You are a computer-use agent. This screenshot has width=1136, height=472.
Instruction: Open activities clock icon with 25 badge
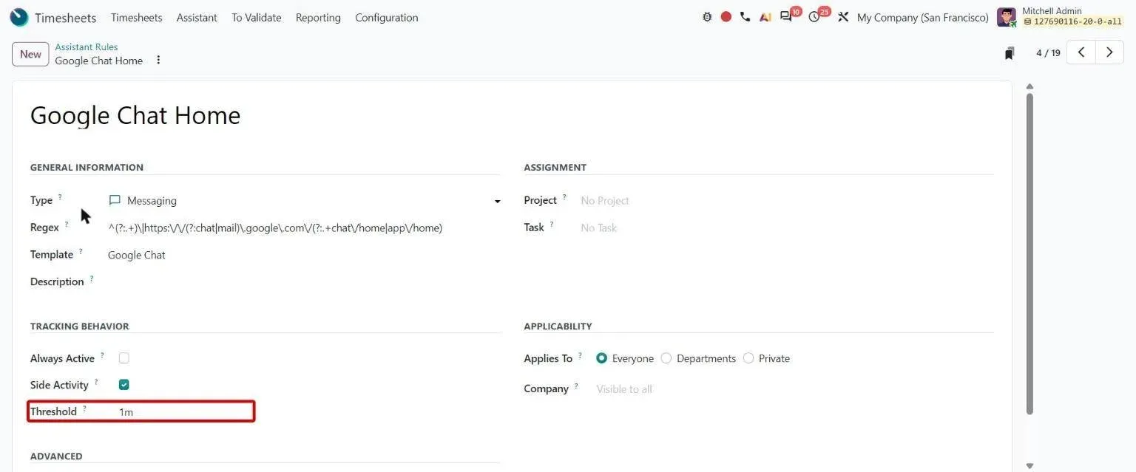tap(814, 16)
